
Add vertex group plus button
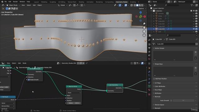[196, 52]
